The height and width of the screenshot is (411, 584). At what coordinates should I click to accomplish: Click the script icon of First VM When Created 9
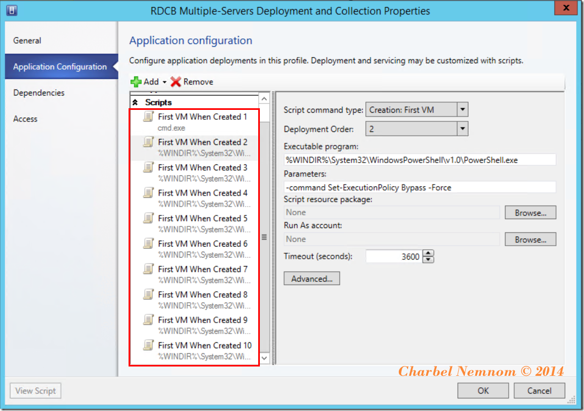point(148,320)
